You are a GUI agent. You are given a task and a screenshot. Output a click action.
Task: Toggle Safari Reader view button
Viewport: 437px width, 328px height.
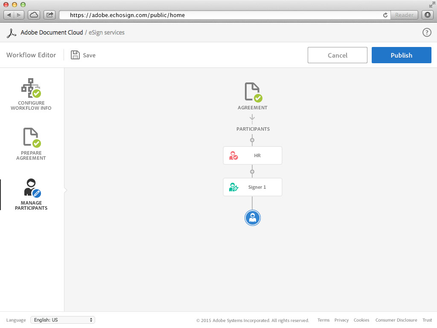404,15
